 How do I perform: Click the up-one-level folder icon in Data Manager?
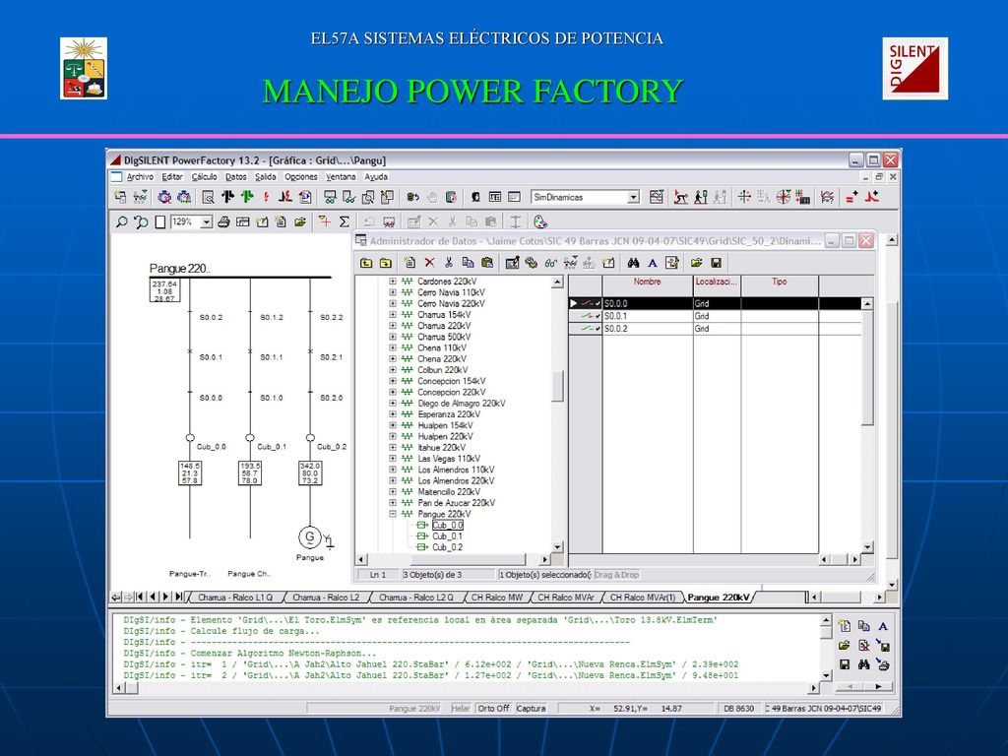(x=366, y=263)
